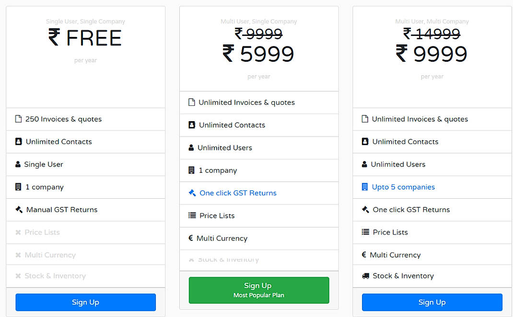Click the 1 company building icon in Free plan

pyautogui.click(x=19, y=187)
